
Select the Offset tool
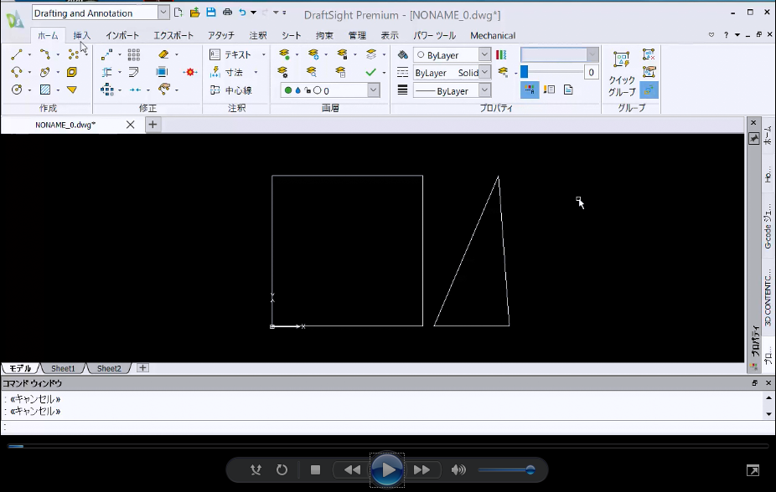[133, 72]
